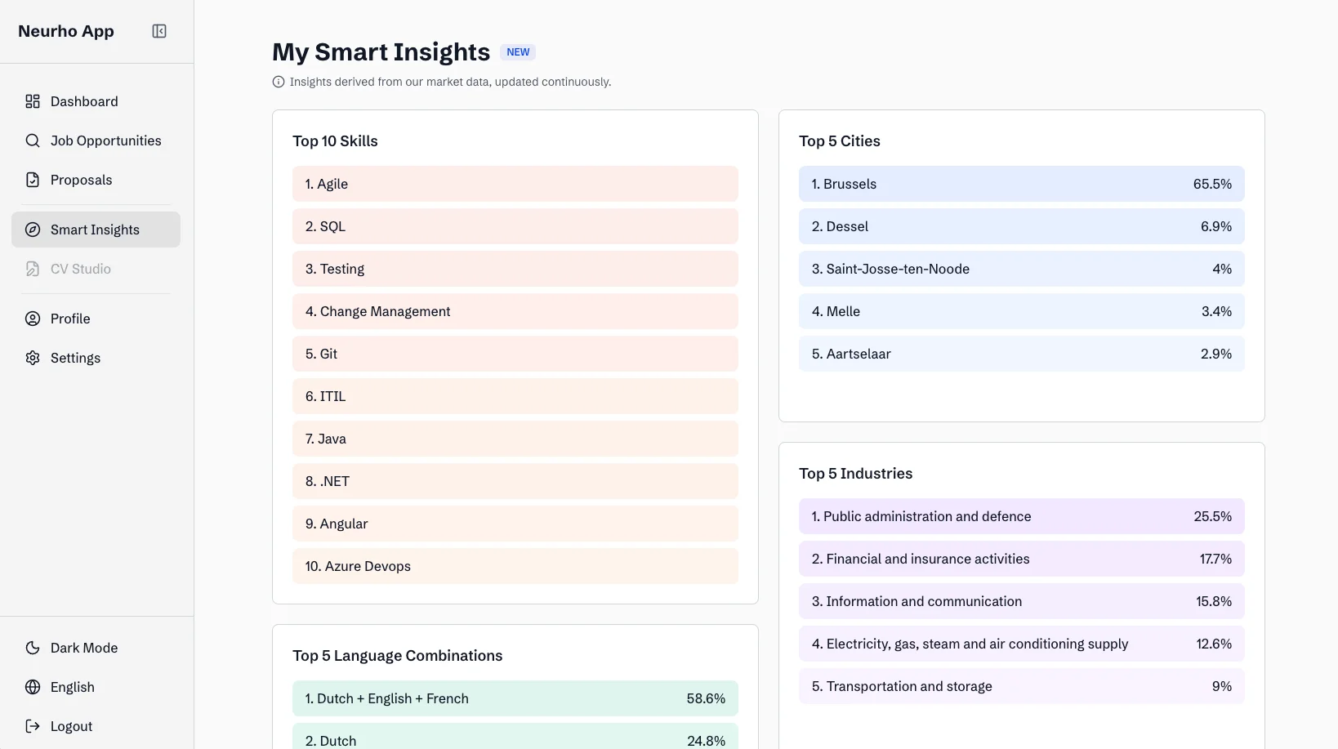Click the Aartselaar city row

(x=1022, y=354)
